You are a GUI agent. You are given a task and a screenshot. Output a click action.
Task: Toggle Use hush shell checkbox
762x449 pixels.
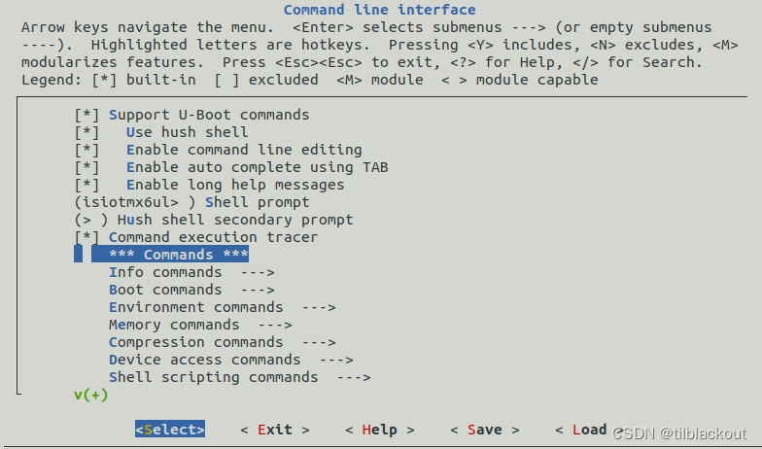pyautogui.click(x=87, y=132)
